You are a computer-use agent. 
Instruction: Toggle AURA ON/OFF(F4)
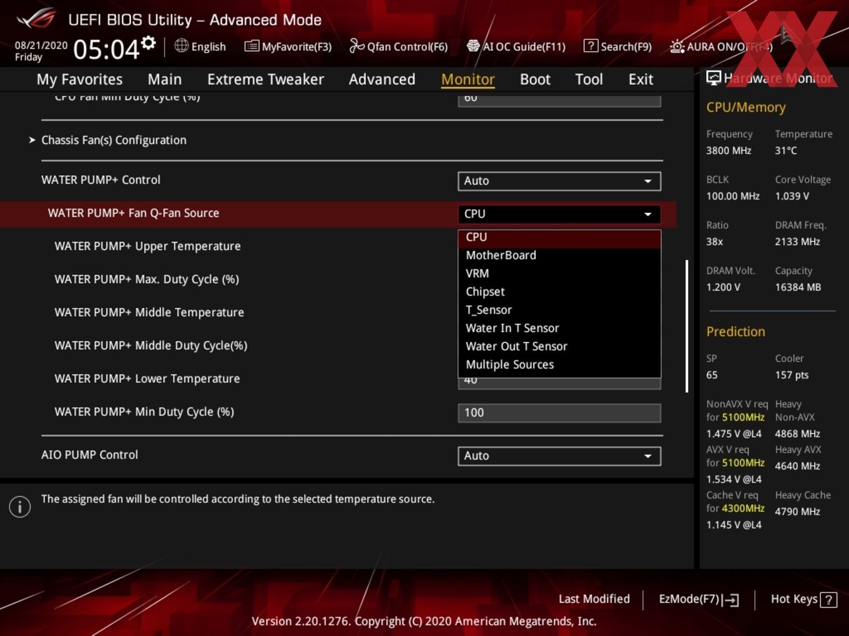coord(721,46)
